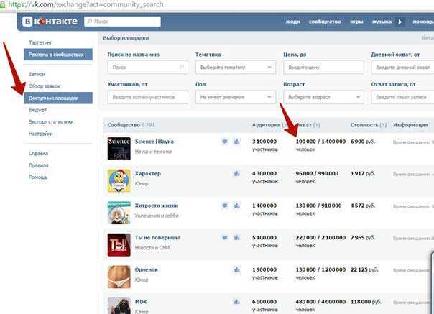Go to игры in top navigation

click(356, 22)
